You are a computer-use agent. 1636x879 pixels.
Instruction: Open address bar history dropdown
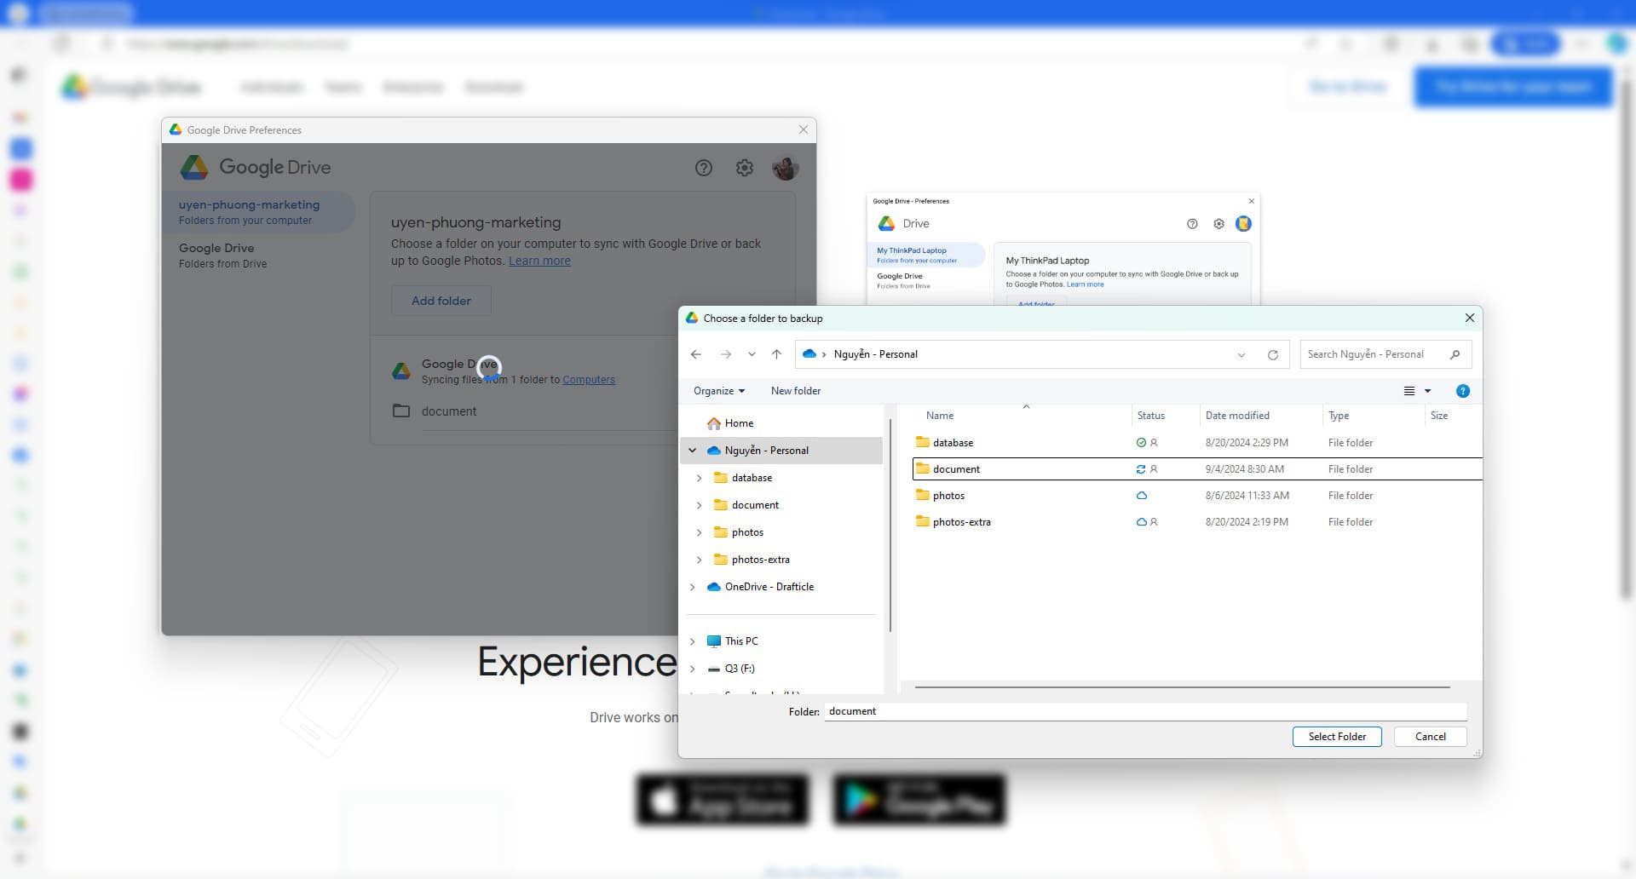[x=1241, y=355]
